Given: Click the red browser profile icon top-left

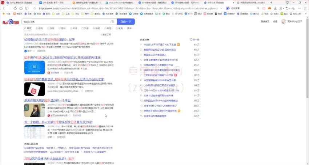Looking at the screenshot, I should point(3,3).
